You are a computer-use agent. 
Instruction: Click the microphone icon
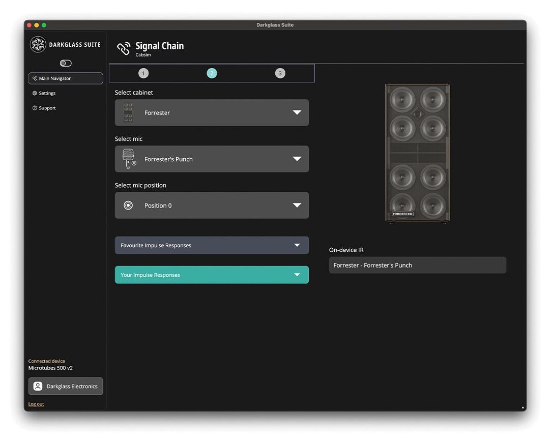[x=129, y=159]
